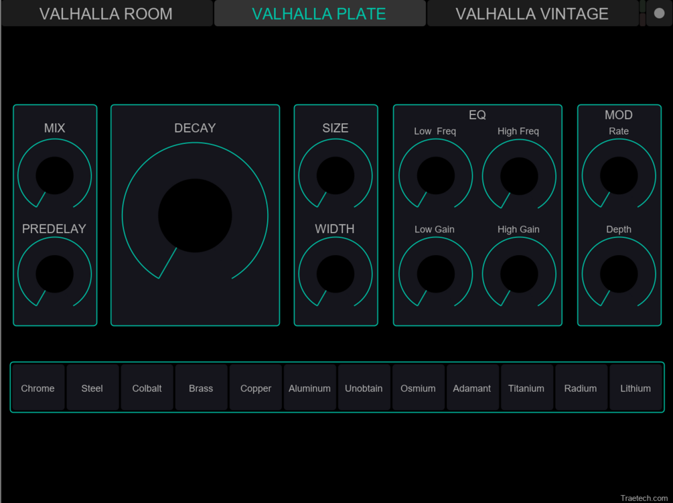
Task: Click the EQ High Freq knob
Action: [x=519, y=176]
